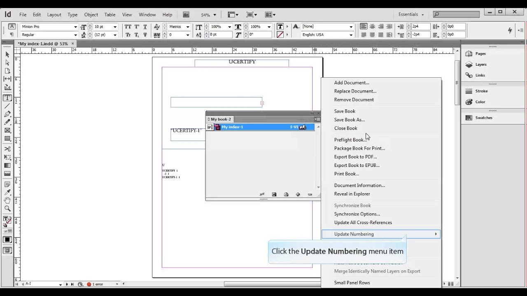527x296 pixels.
Task: Click the Strikethrough text icon
Action: pos(145,35)
